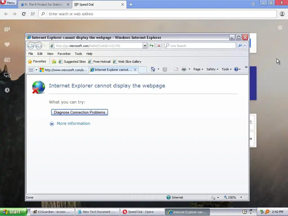This screenshot has height=216, width=288.
Task: Expand the IE tab list dropdown arrow
Action: click(x=36, y=70)
